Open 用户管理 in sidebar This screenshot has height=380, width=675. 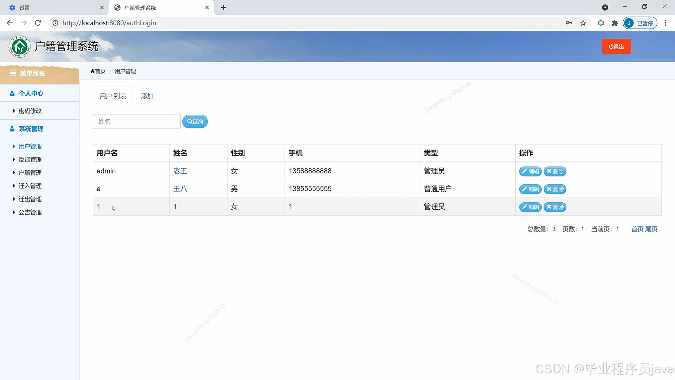coord(30,146)
